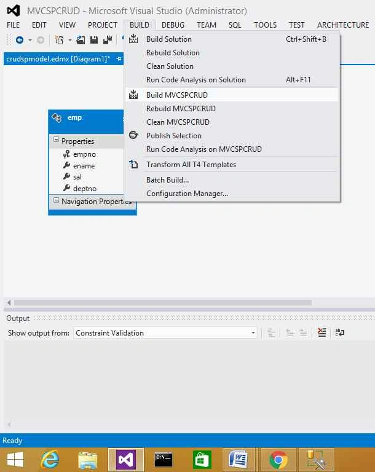
Task: Open Command Prompt from the taskbar
Action: tap(164, 460)
